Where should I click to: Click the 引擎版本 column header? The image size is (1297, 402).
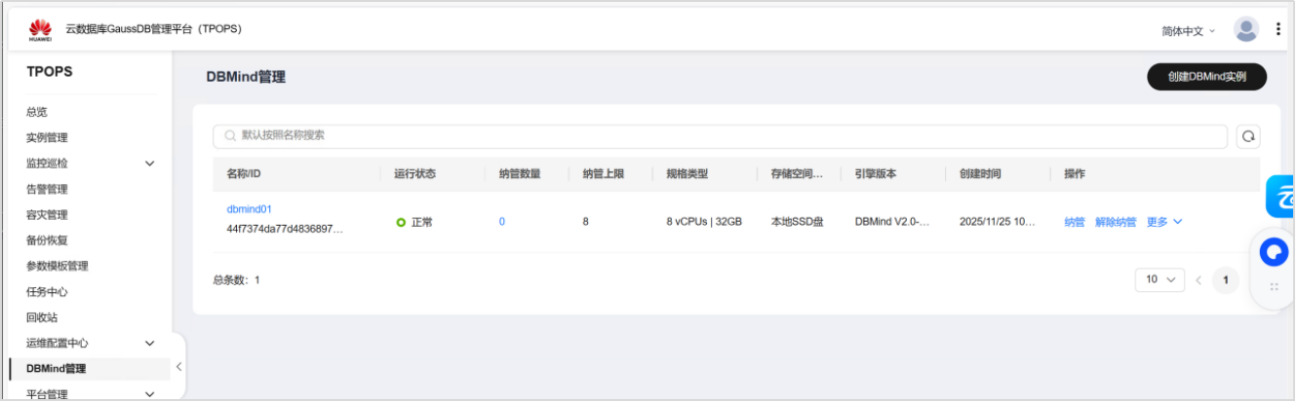[x=876, y=174]
